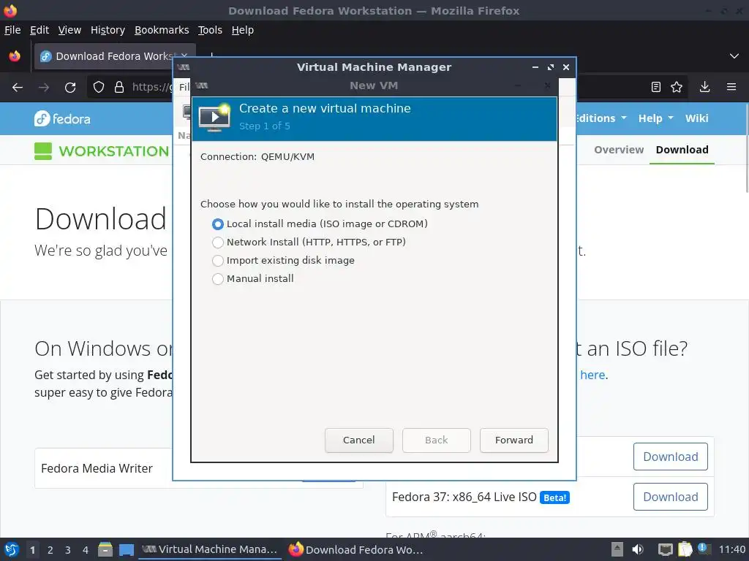Open the Wiki link on Fedora site
Viewport: 749px width, 561px height.
(x=696, y=118)
